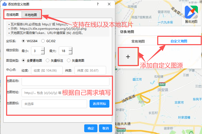202x134 pixels.
Task: Click the example opentopomap URL text
Action: point(53,29)
